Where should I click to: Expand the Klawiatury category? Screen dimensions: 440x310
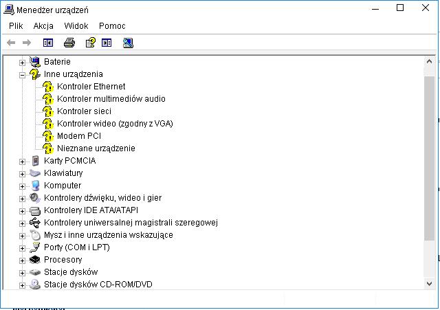click(22, 174)
